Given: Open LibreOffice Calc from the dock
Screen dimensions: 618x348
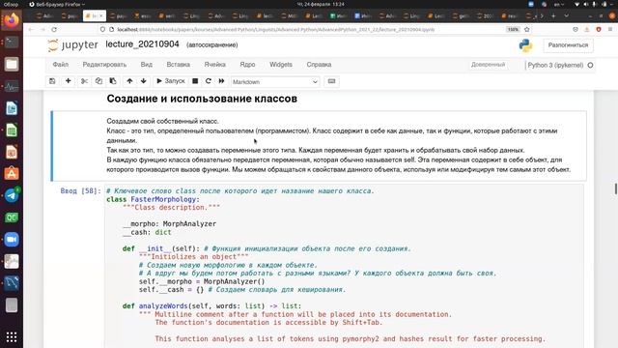Looking at the screenshot, I should pos(12,130).
